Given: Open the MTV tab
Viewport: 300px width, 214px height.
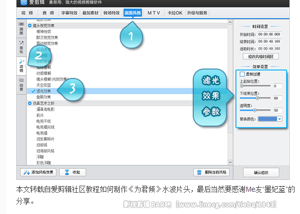Looking at the screenshot, I should click(x=153, y=13).
